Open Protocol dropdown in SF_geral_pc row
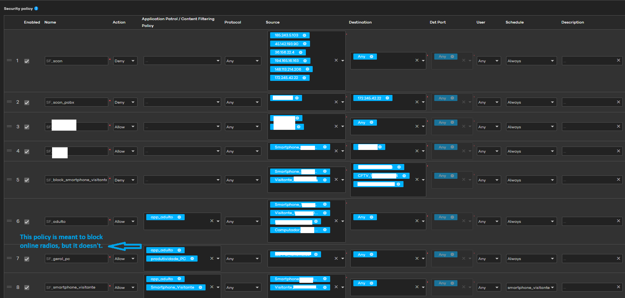 coord(243,259)
